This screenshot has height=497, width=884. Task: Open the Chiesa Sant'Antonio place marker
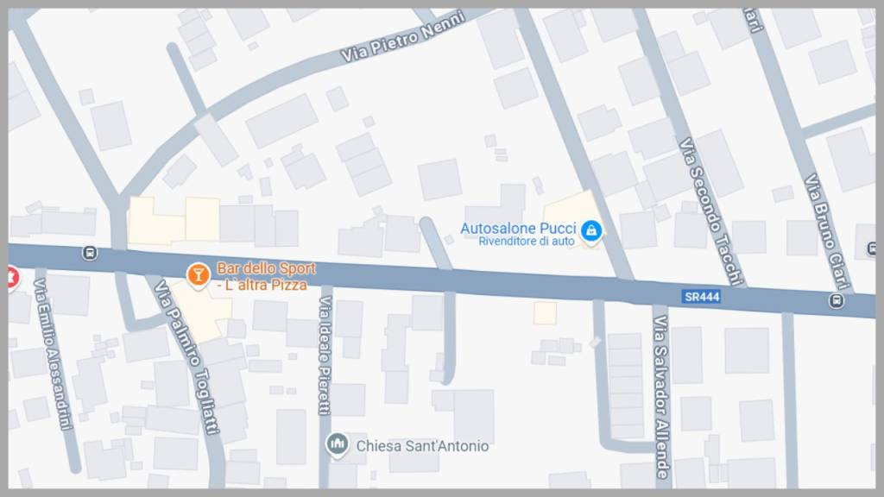click(x=338, y=445)
